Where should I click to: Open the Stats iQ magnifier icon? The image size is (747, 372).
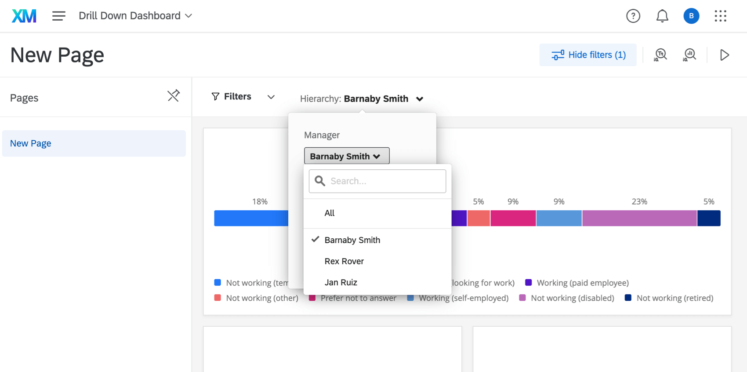coord(689,55)
